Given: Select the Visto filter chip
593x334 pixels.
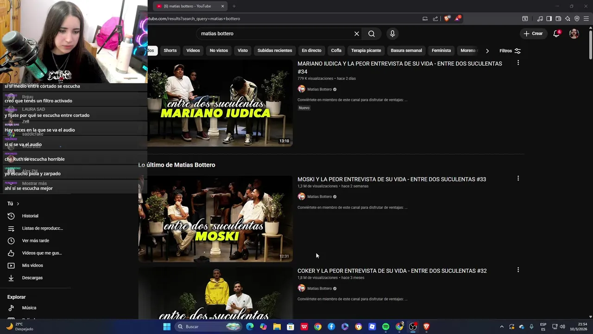Looking at the screenshot, I should point(243,51).
